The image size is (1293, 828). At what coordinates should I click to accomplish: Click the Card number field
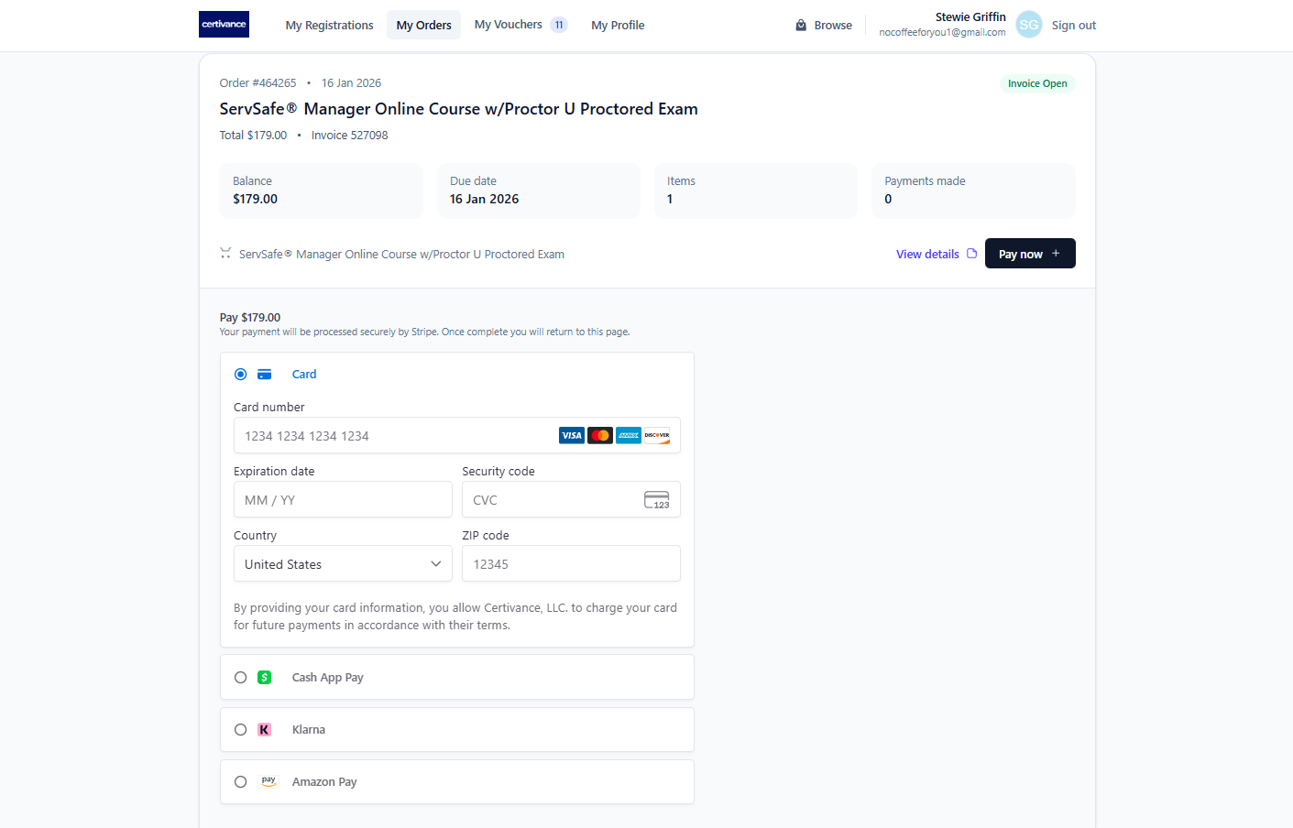pyautogui.click(x=457, y=436)
